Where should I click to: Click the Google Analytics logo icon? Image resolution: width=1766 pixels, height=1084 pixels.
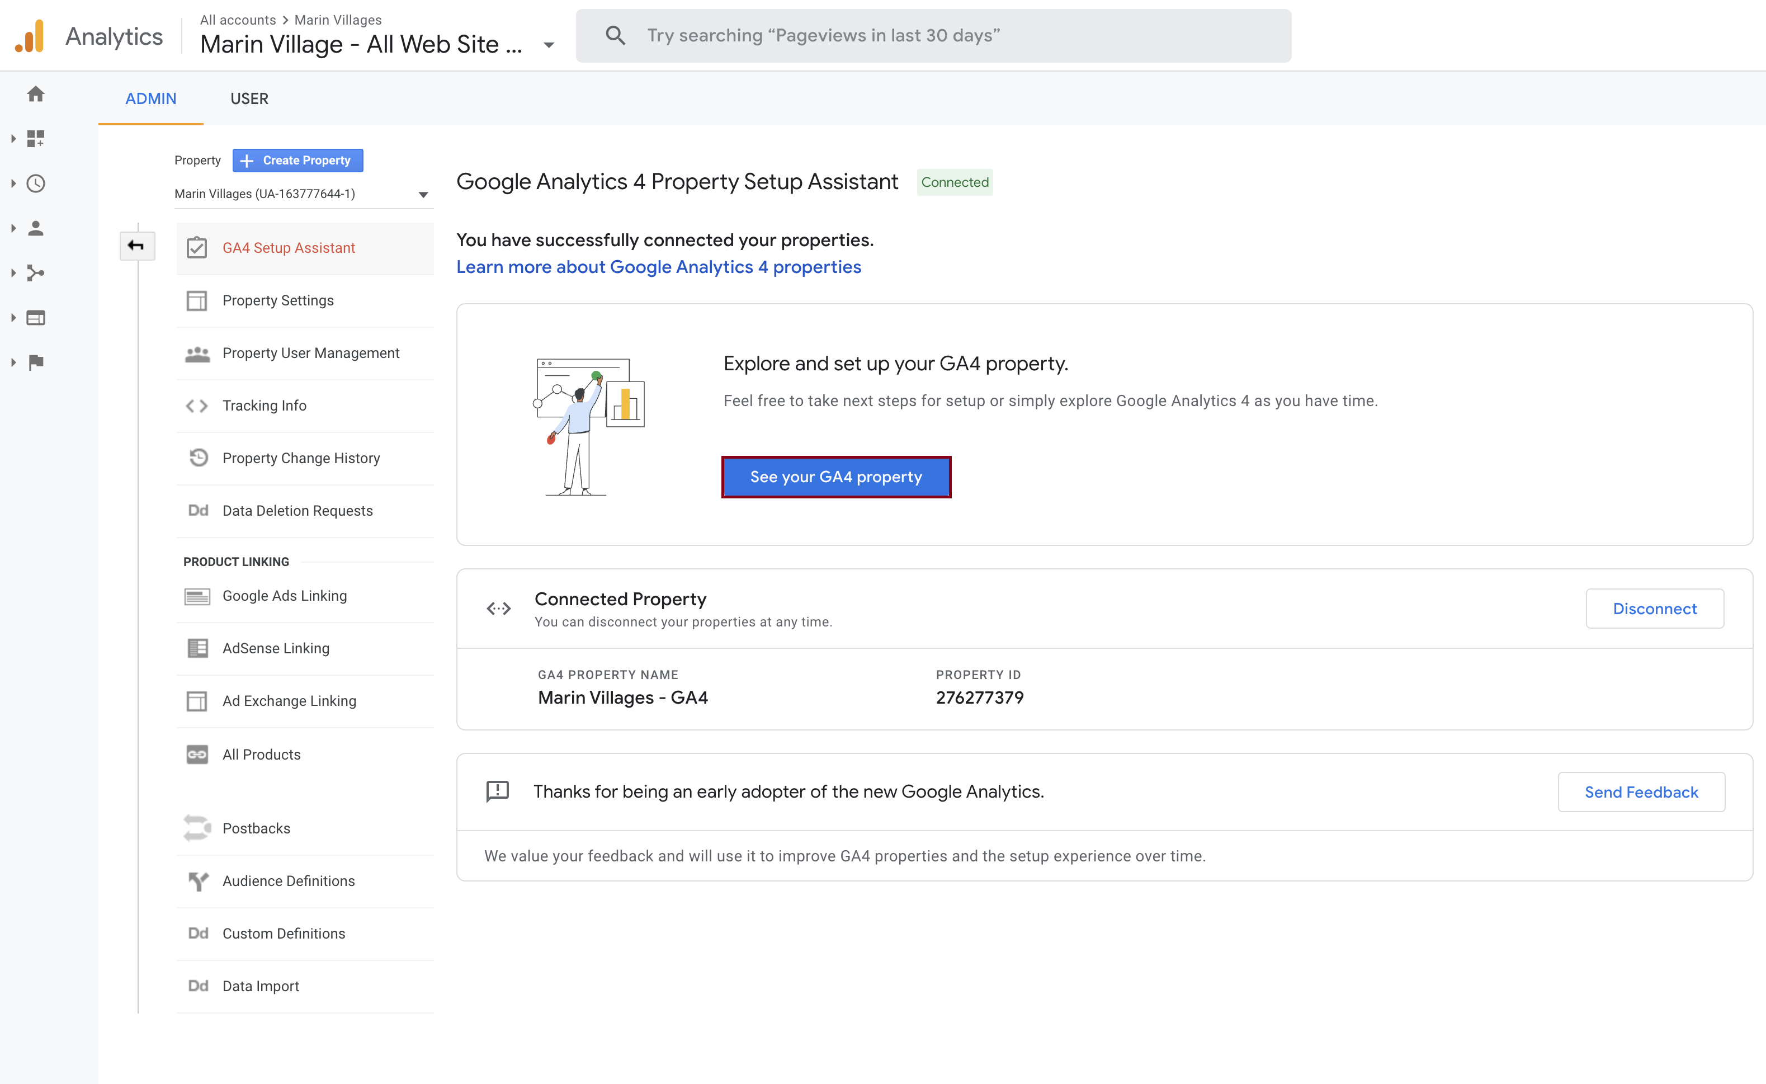tap(30, 36)
